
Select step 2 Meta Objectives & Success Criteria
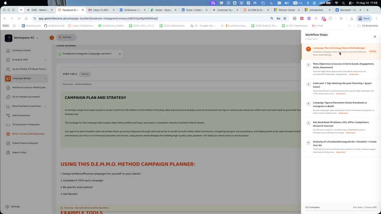pyautogui.click(x=341, y=69)
